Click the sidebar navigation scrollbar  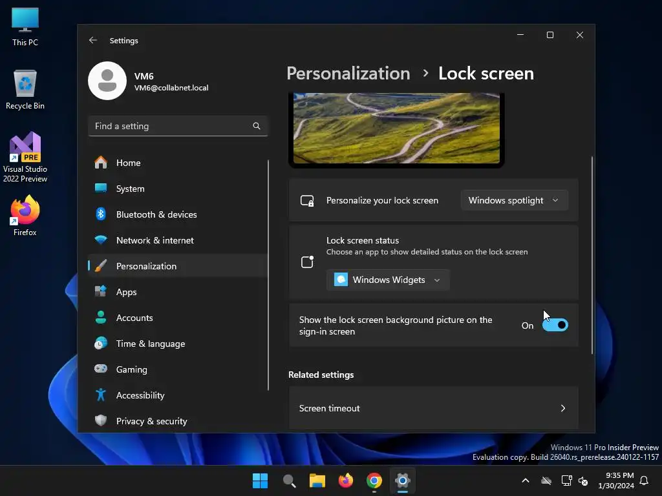[268, 275]
